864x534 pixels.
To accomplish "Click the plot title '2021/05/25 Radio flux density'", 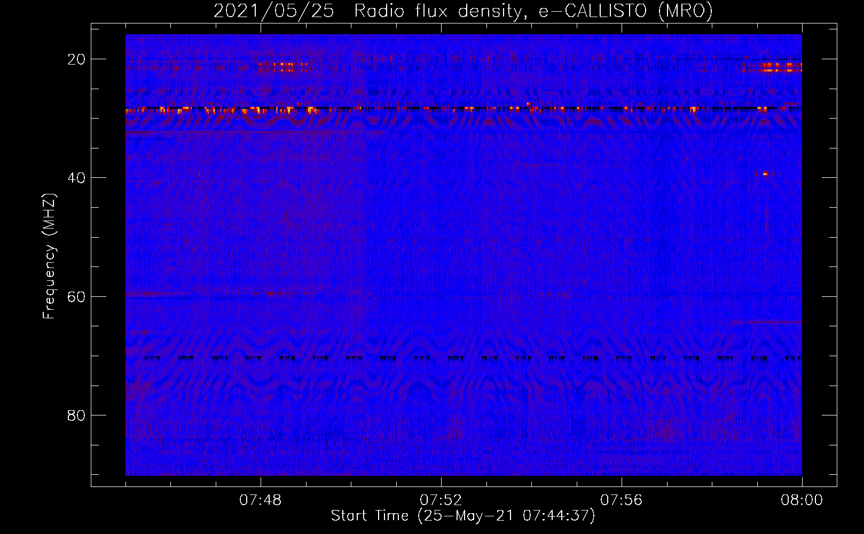I will click(x=463, y=11).
